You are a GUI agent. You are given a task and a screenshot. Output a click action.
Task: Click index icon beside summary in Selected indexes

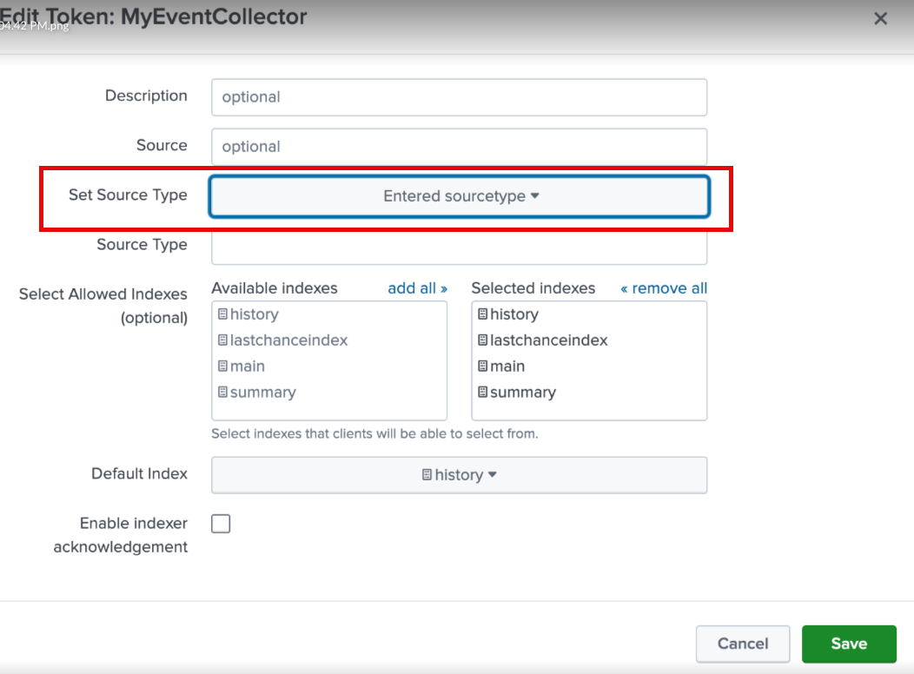pyautogui.click(x=483, y=393)
